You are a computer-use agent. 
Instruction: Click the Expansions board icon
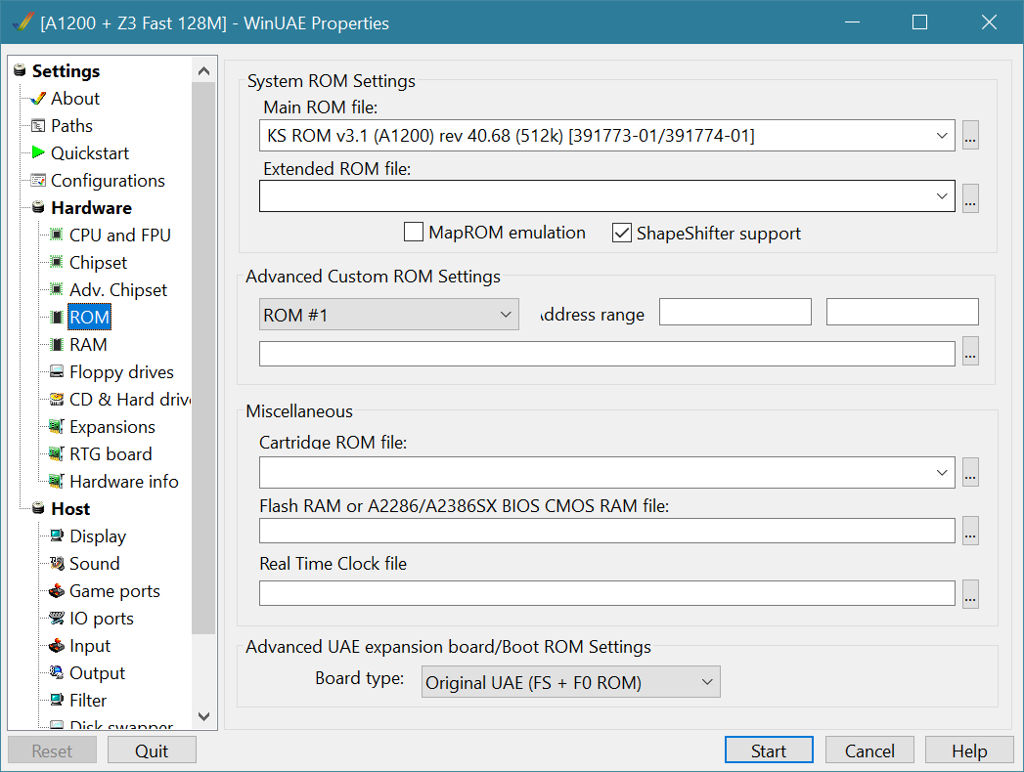tap(57, 427)
